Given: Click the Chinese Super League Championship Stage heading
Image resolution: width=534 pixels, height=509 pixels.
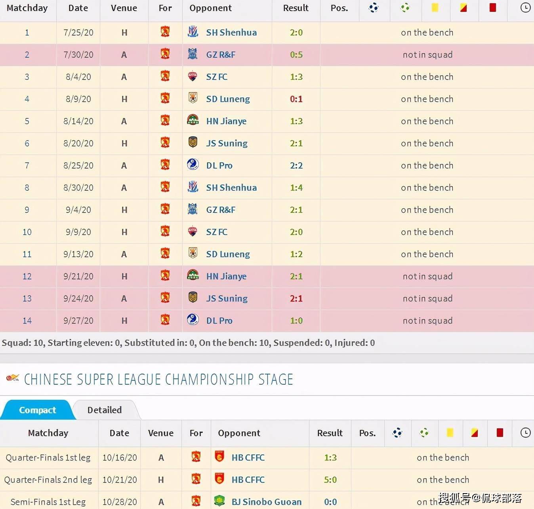Looking at the screenshot, I should (158, 380).
